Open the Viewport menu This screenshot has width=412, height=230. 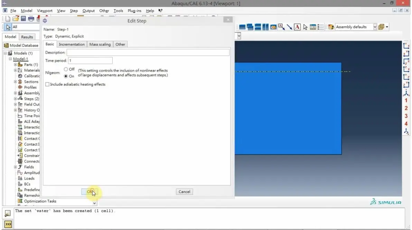coord(45,10)
